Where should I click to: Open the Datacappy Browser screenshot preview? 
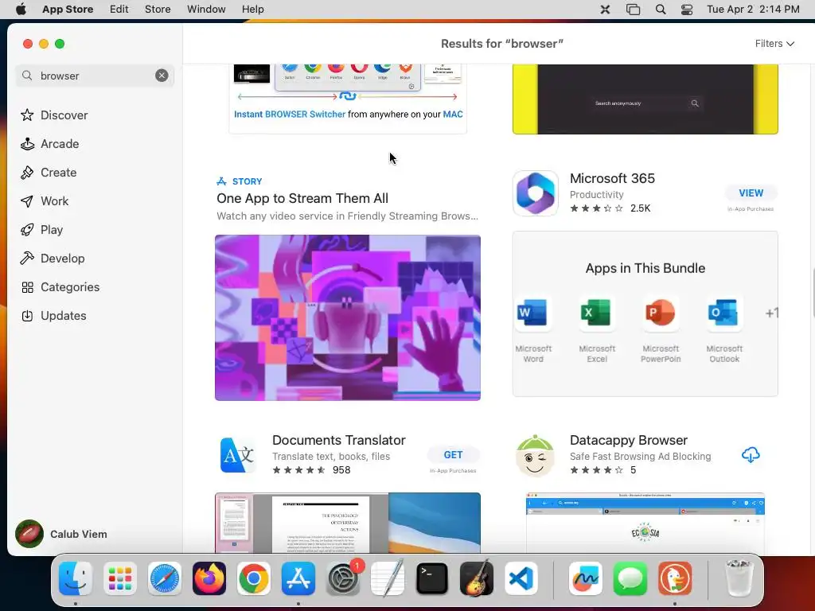[x=645, y=523]
